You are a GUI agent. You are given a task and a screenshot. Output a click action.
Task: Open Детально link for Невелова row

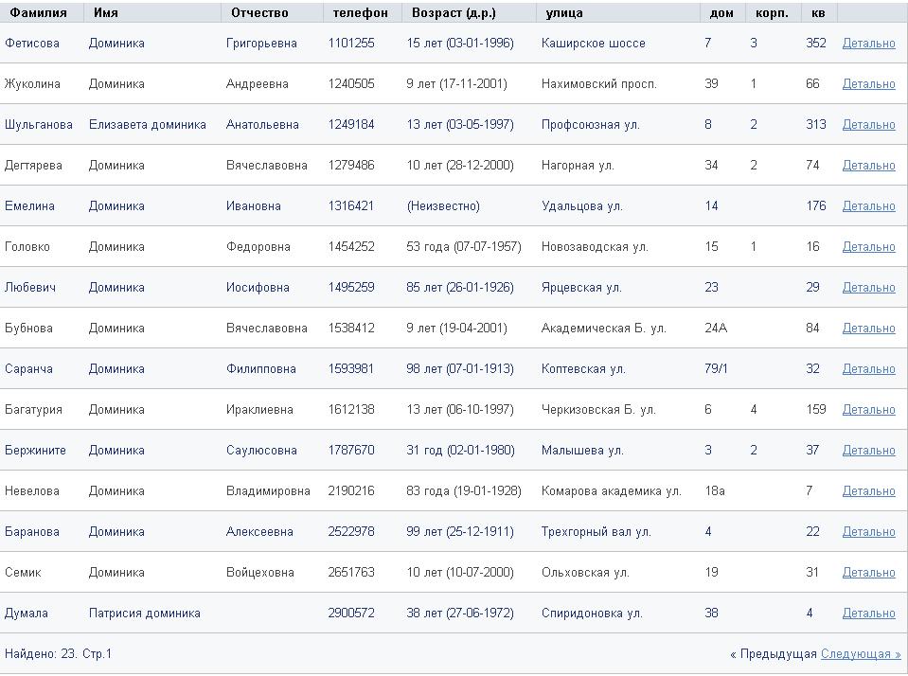tap(868, 491)
